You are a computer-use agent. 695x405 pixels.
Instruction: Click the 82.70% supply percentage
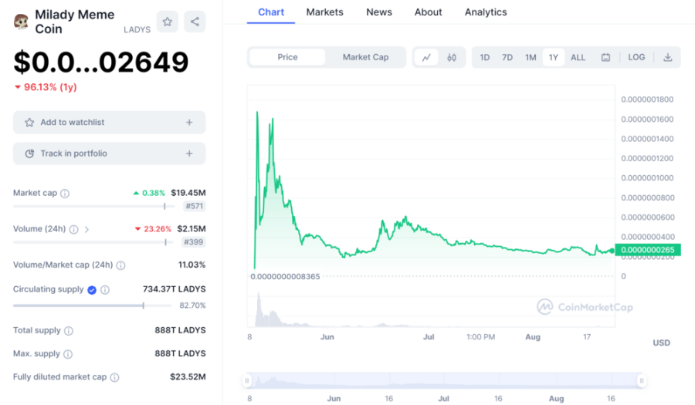click(192, 305)
